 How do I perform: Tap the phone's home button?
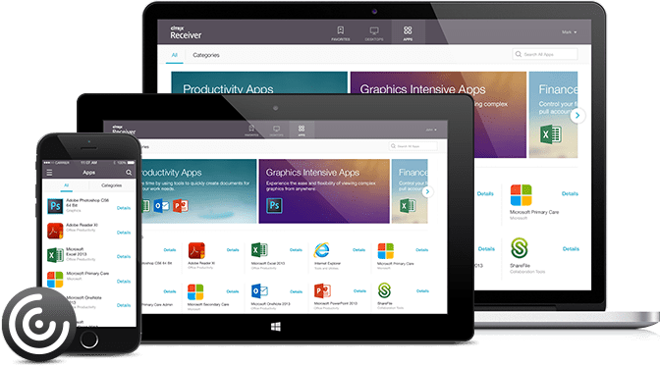click(x=88, y=340)
